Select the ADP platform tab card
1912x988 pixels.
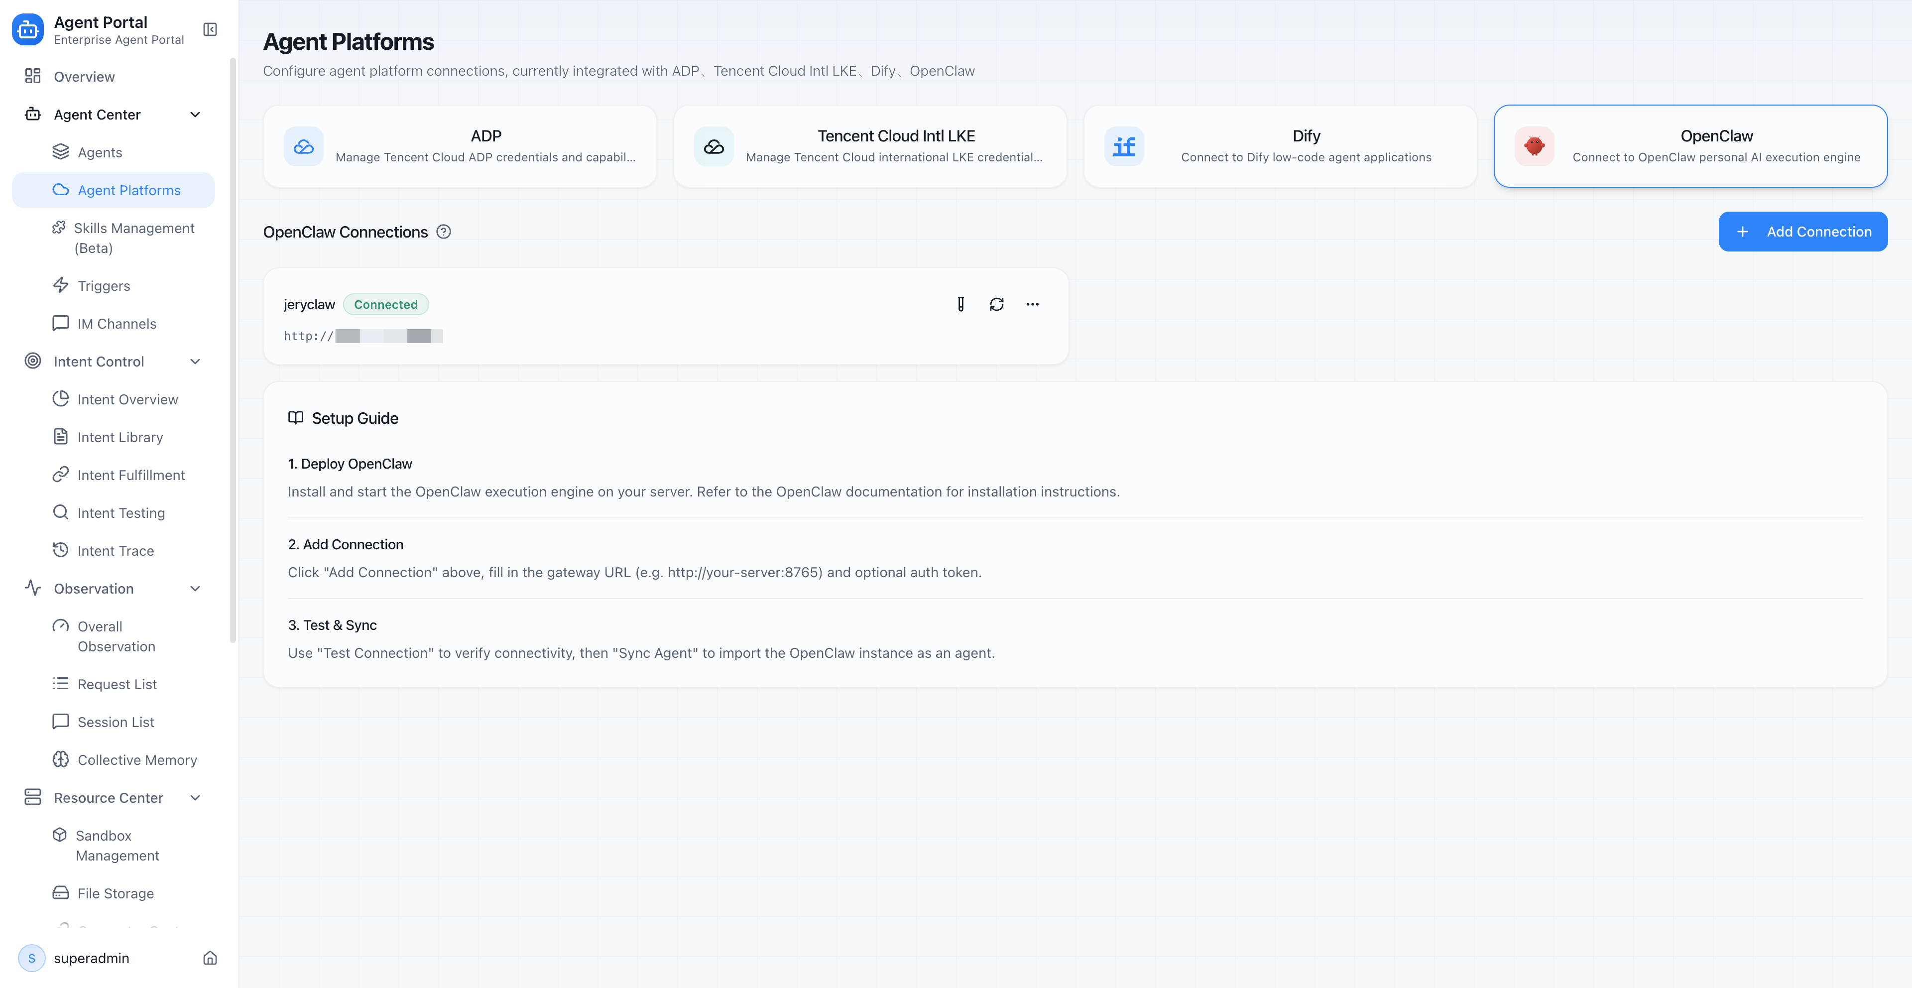pos(460,146)
